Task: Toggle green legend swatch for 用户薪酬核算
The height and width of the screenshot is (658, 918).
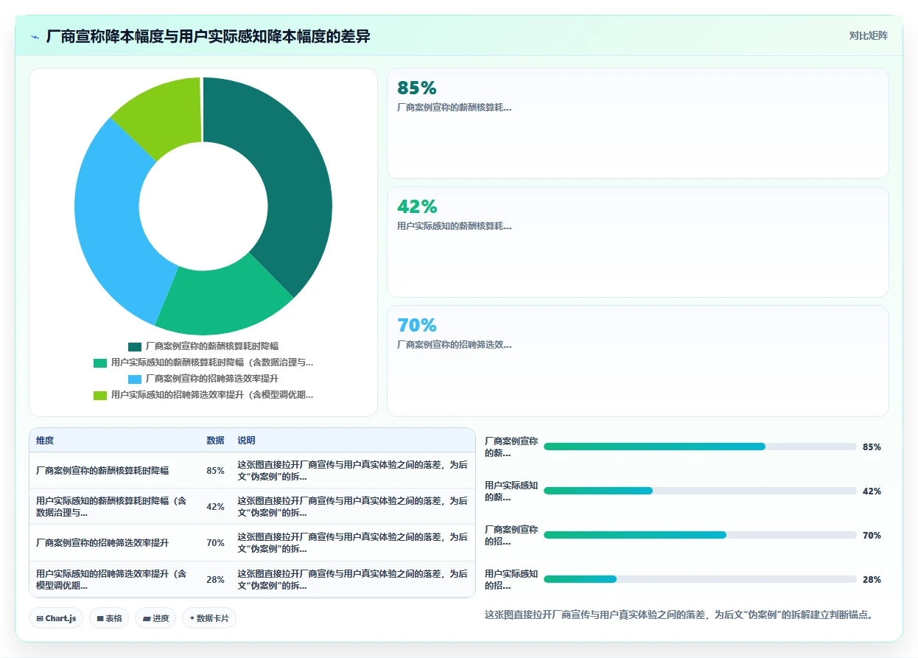Action: [x=100, y=363]
